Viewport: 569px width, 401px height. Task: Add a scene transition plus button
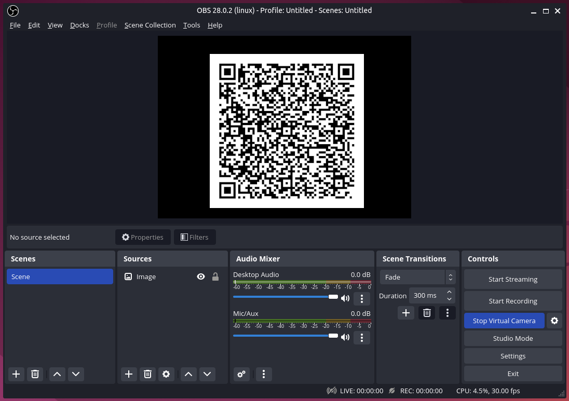coord(406,313)
